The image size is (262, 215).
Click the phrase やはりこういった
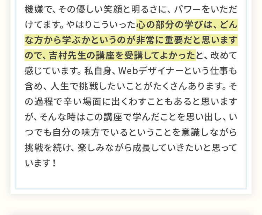pyautogui.click(x=101, y=25)
